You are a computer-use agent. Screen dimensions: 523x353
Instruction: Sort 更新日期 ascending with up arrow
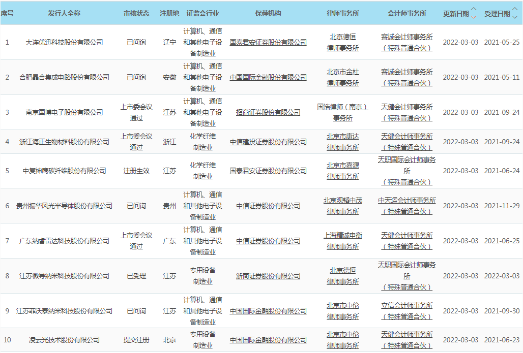coord(474,10)
